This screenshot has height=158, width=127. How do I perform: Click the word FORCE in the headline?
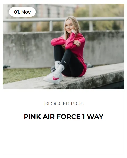click(x=69, y=117)
